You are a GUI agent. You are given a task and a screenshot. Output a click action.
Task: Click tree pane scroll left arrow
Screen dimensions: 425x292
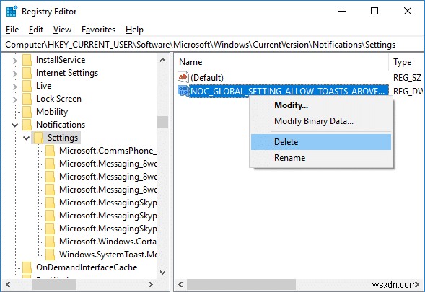click(8, 284)
